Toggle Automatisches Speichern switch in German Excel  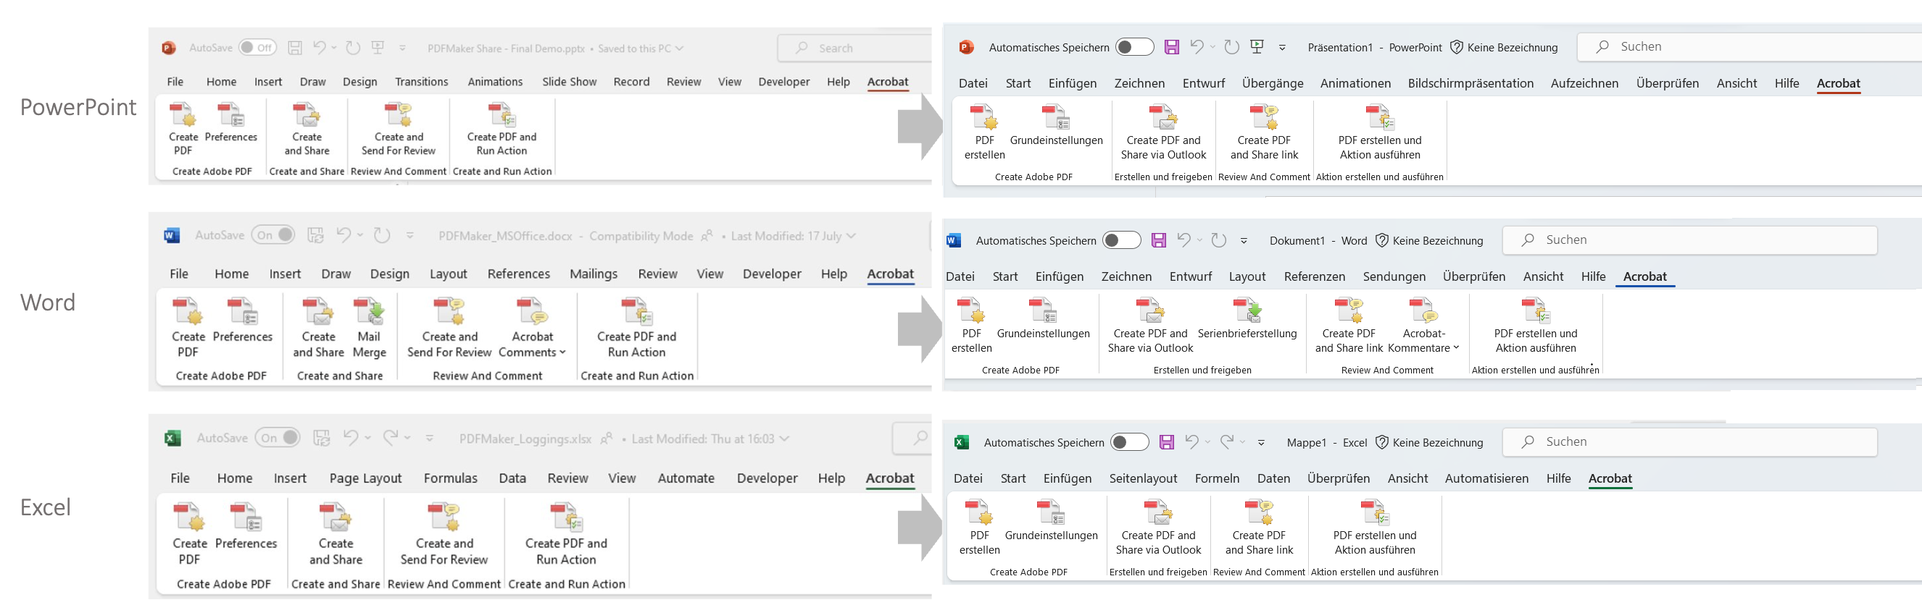pyautogui.click(x=1129, y=443)
